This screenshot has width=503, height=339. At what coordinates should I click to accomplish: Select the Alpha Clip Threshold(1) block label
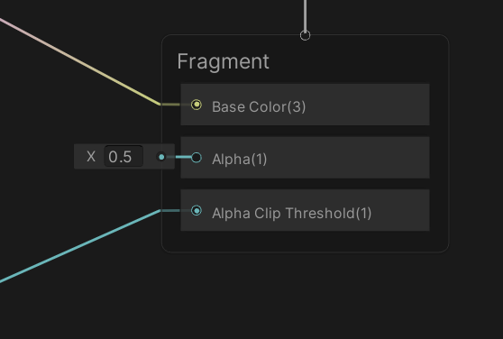coord(291,213)
